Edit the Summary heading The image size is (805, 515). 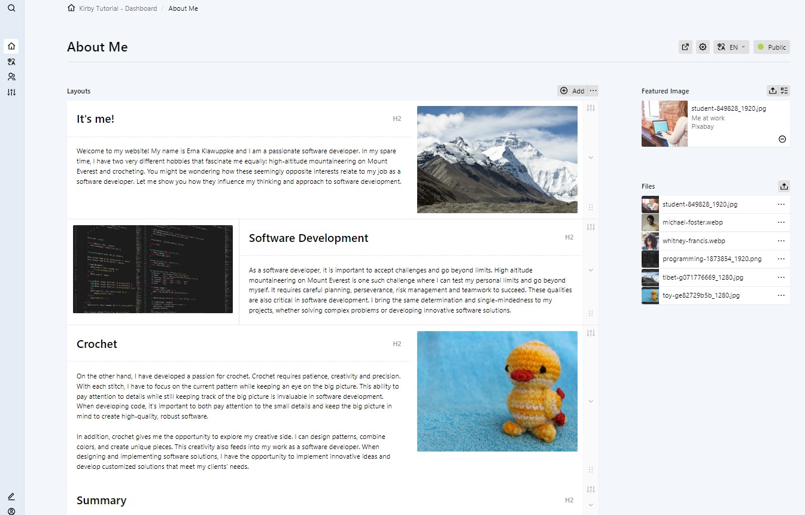pyautogui.click(x=101, y=500)
